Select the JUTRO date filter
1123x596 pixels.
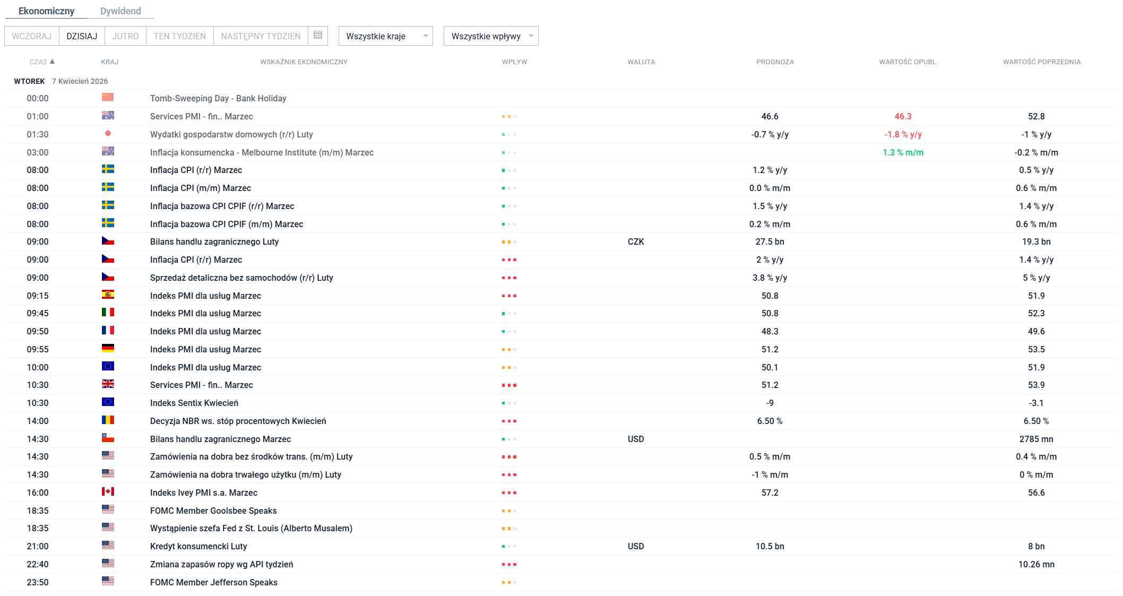(x=125, y=36)
